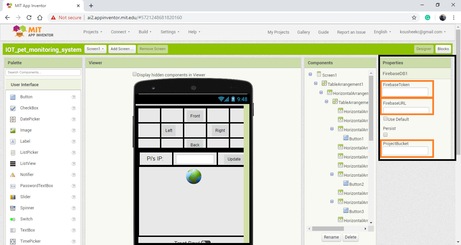Select the Image component in the Palette
461x245 pixels.
tap(25, 130)
